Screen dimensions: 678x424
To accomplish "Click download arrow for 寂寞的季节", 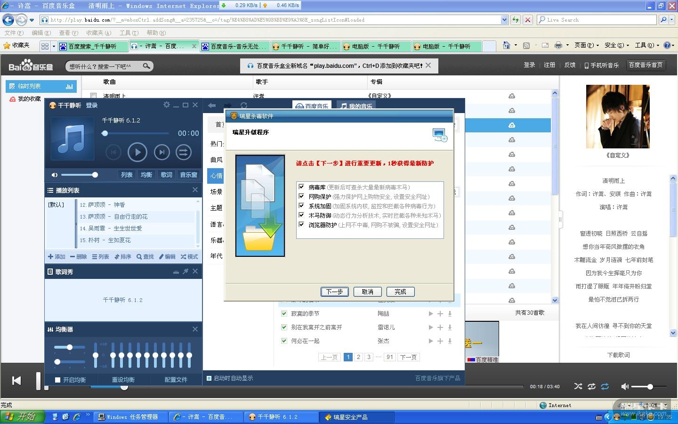I will pos(450,314).
